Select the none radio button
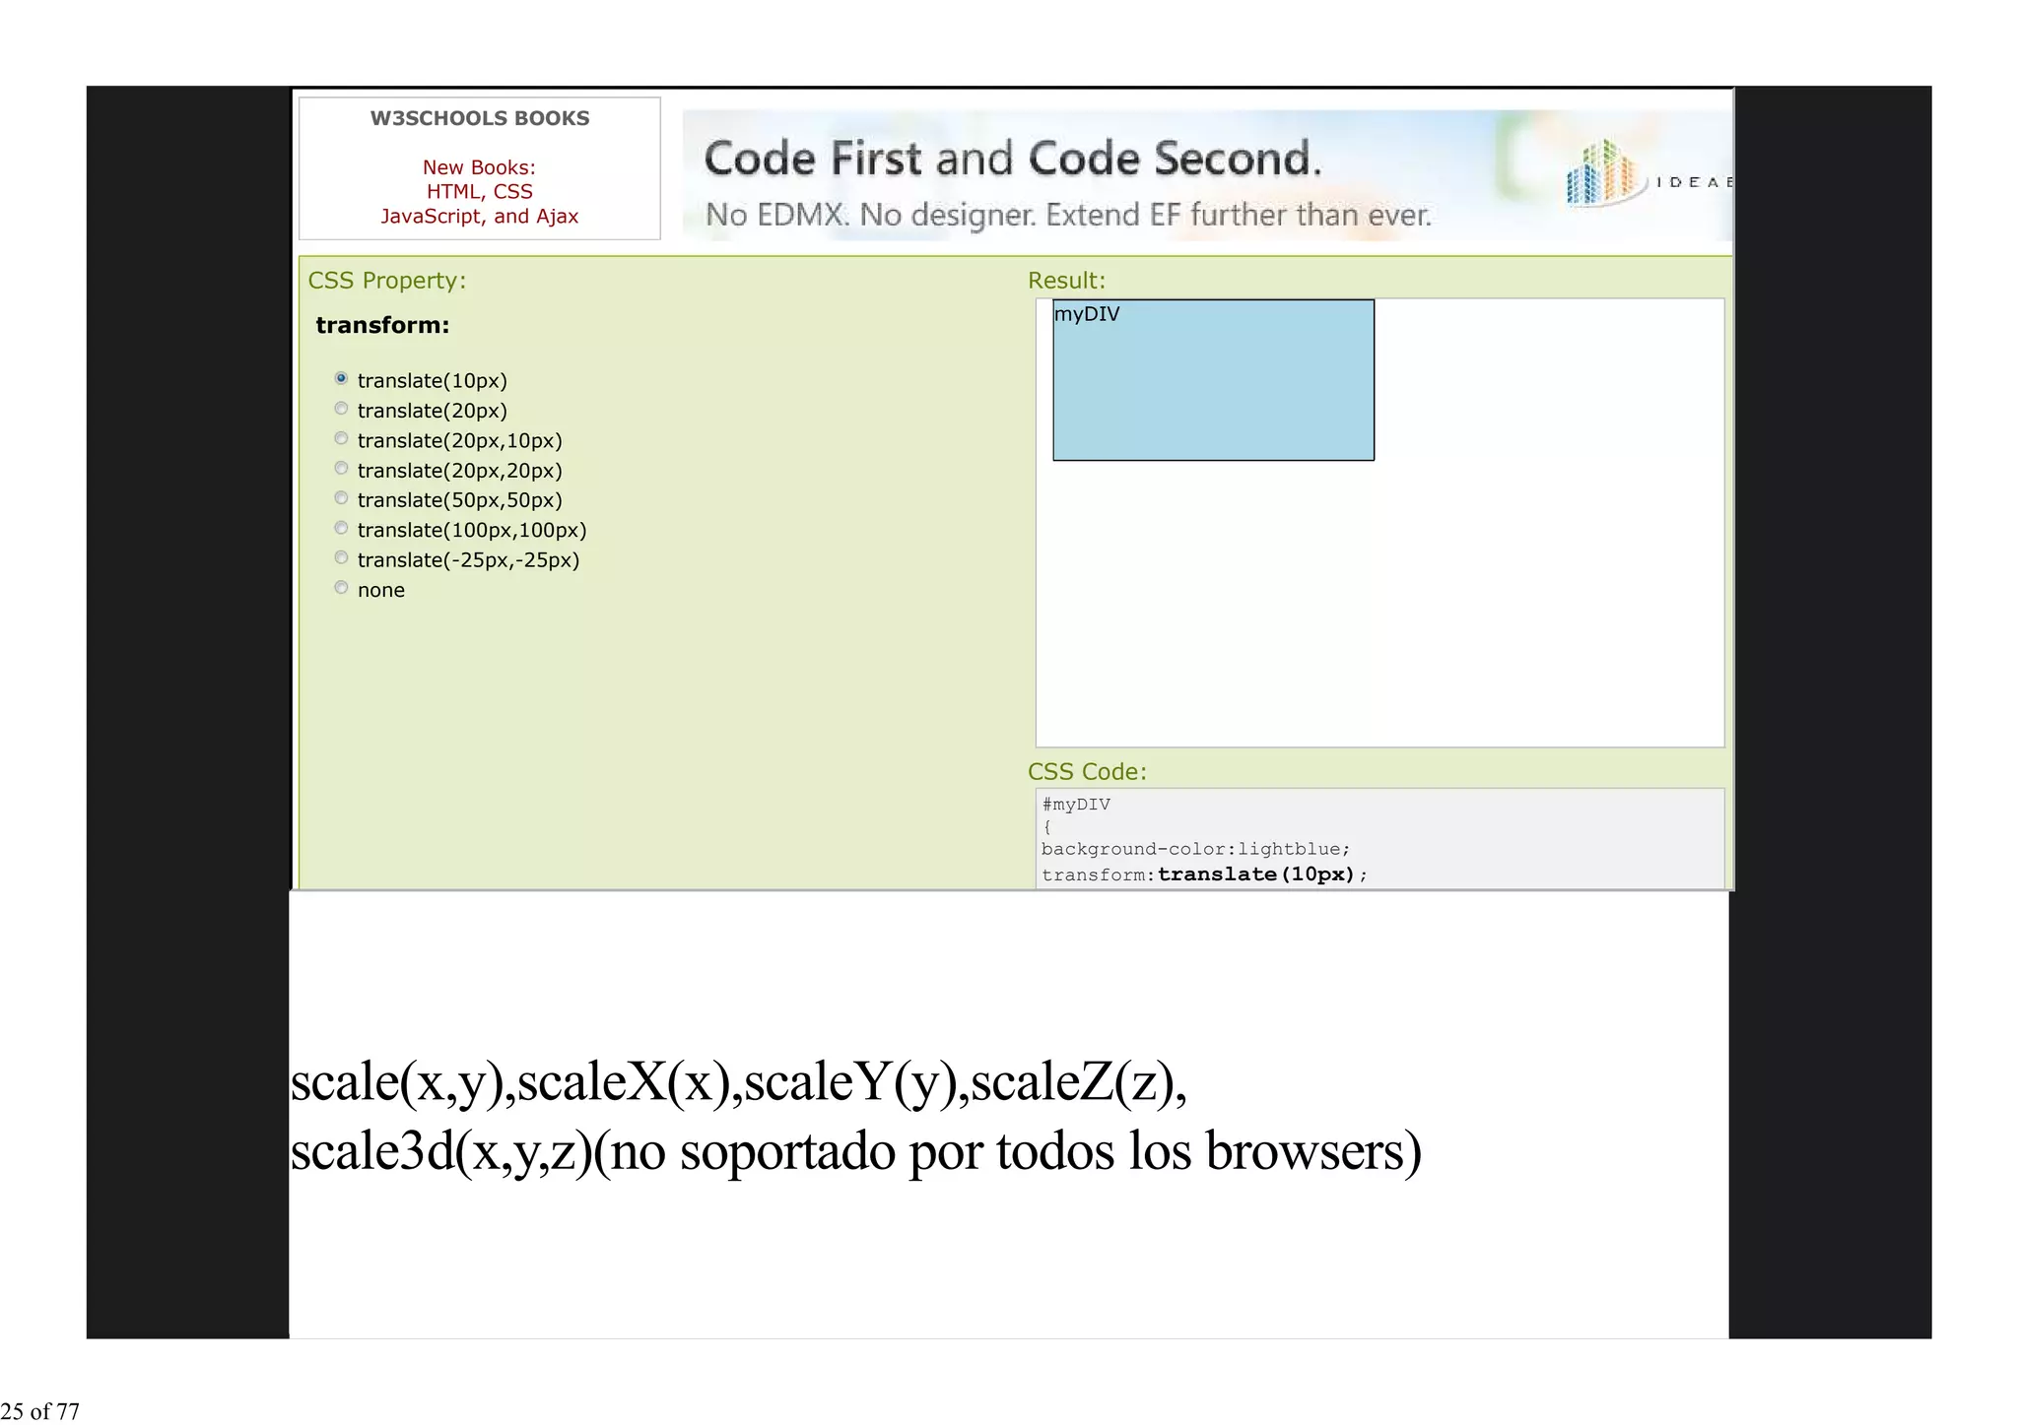This screenshot has height=1425, width=2018. click(x=341, y=588)
